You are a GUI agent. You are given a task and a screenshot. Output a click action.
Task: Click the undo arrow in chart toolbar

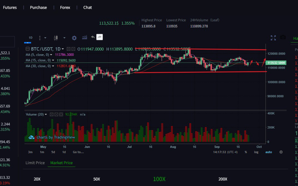click(x=93, y=37)
